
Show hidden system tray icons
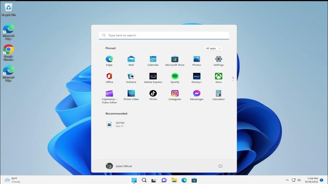pyautogui.click(x=287, y=180)
